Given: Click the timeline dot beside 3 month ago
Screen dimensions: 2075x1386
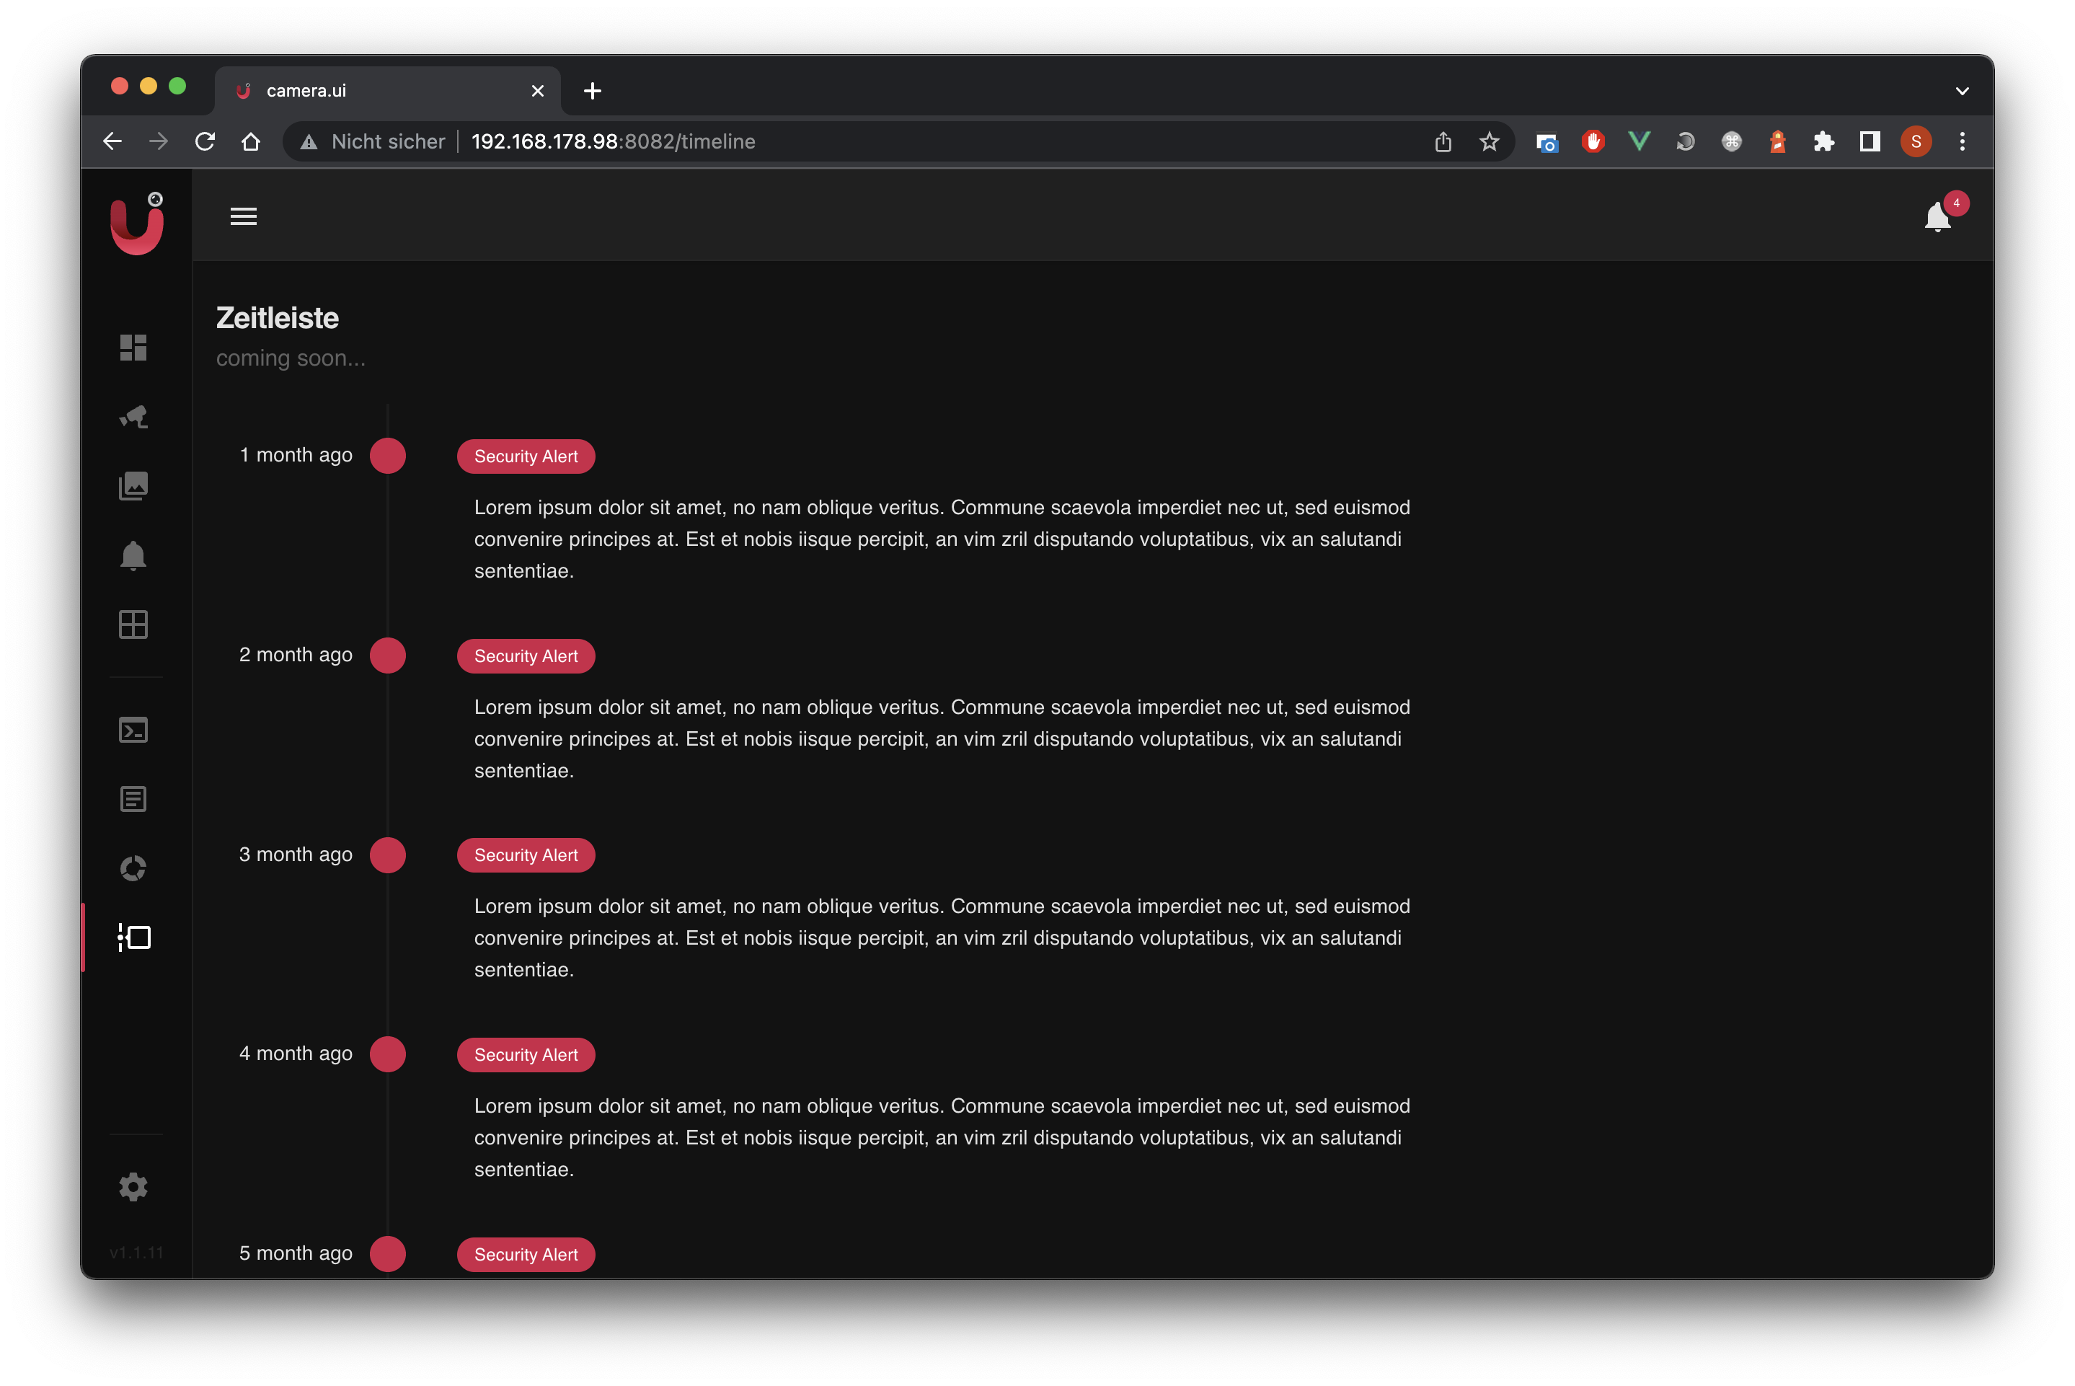Looking at the screenshot, I should coord(388,855).
